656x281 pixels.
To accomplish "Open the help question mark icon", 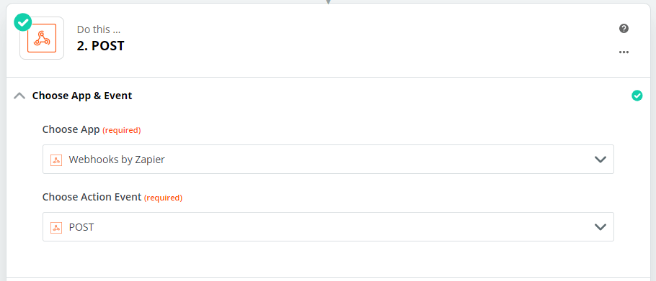I will (624, 28).
